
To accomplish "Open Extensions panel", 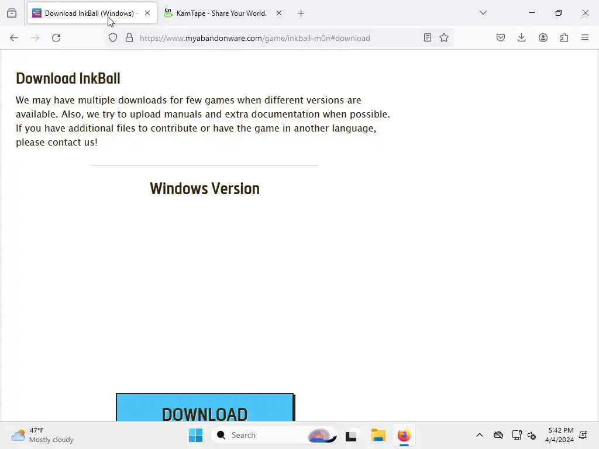I will click(x=564, y=37).
